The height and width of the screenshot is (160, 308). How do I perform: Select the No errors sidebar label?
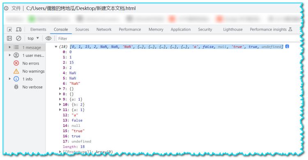coord(31,63)
